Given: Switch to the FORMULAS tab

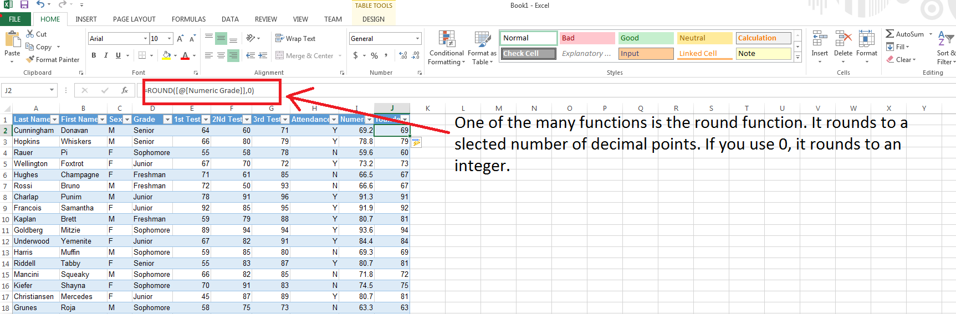Looking at the screenshot, I should [x=188, y=19].
